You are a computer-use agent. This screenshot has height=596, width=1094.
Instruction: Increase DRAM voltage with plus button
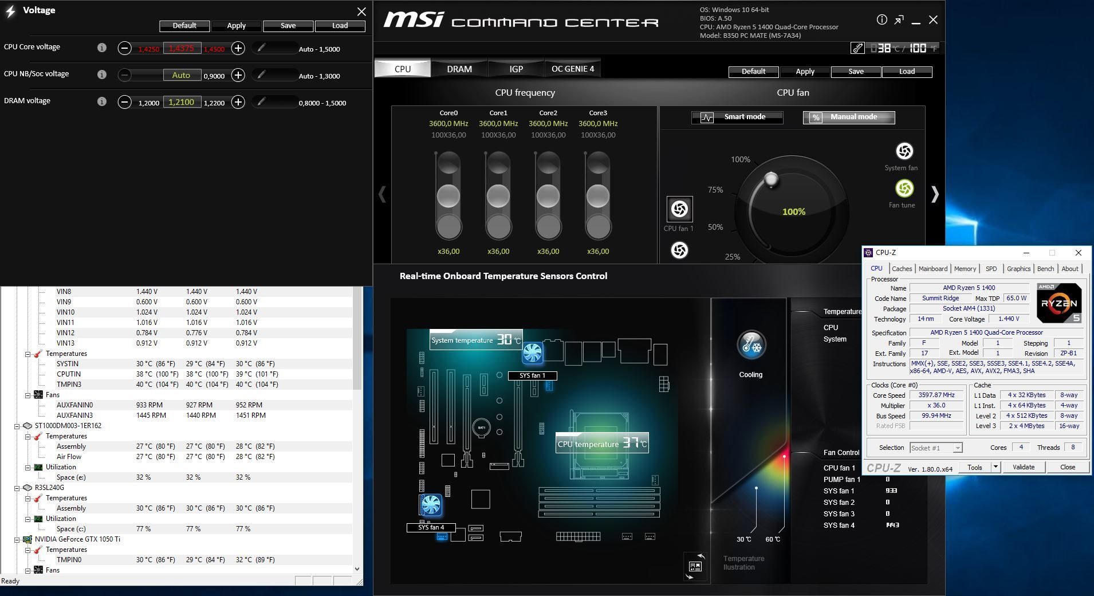pyautogui.click(x=238, y=102)
